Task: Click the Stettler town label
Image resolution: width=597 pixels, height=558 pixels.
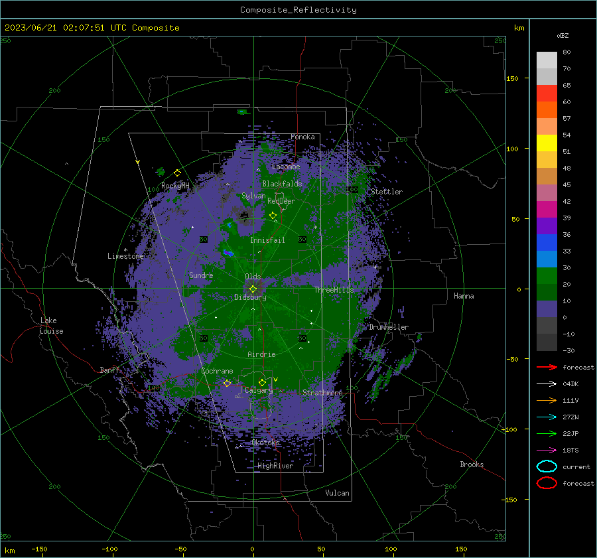Action: 387,192
